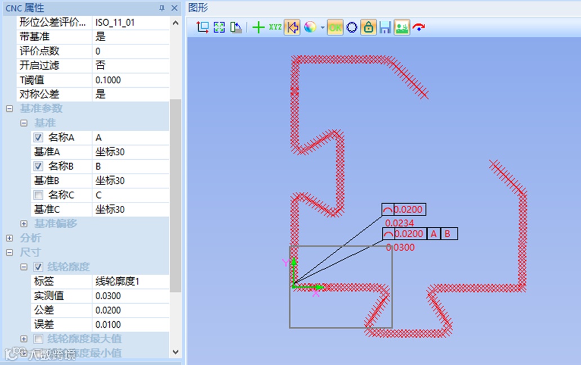
Task: Click the fit-to-window zoom icon
Action: tap(220, 27)
